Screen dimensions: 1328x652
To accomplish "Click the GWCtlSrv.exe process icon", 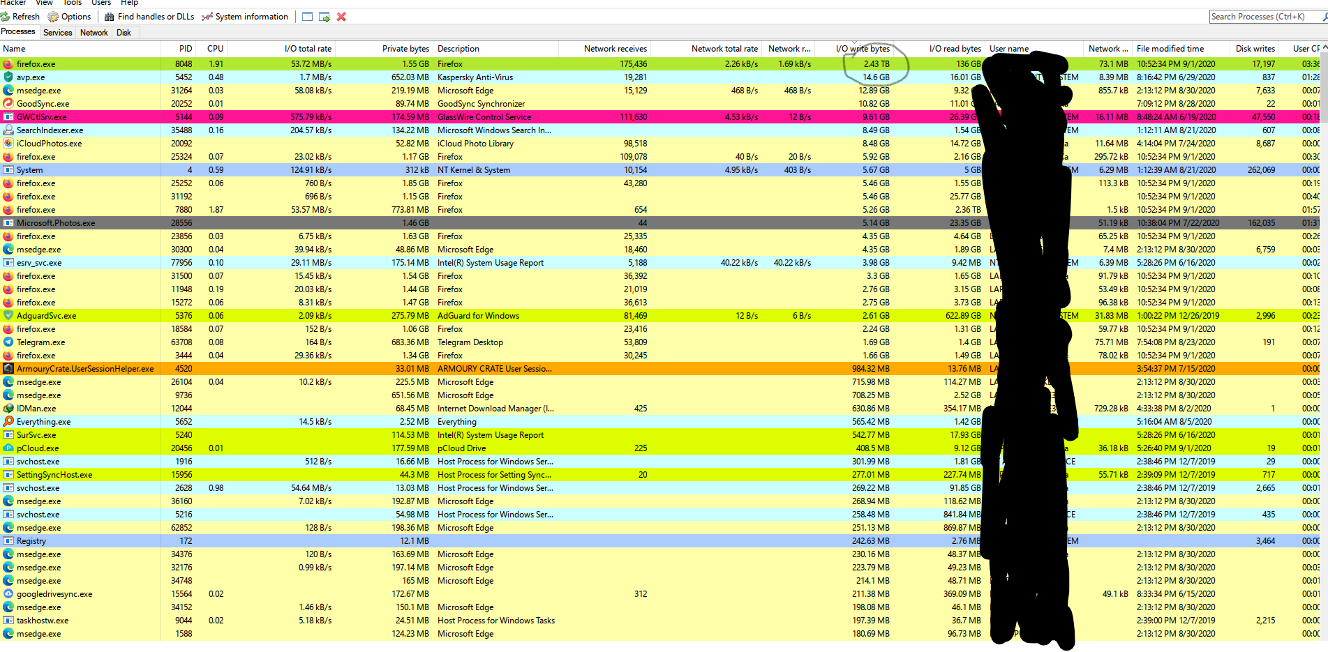I will click(8, 117).
